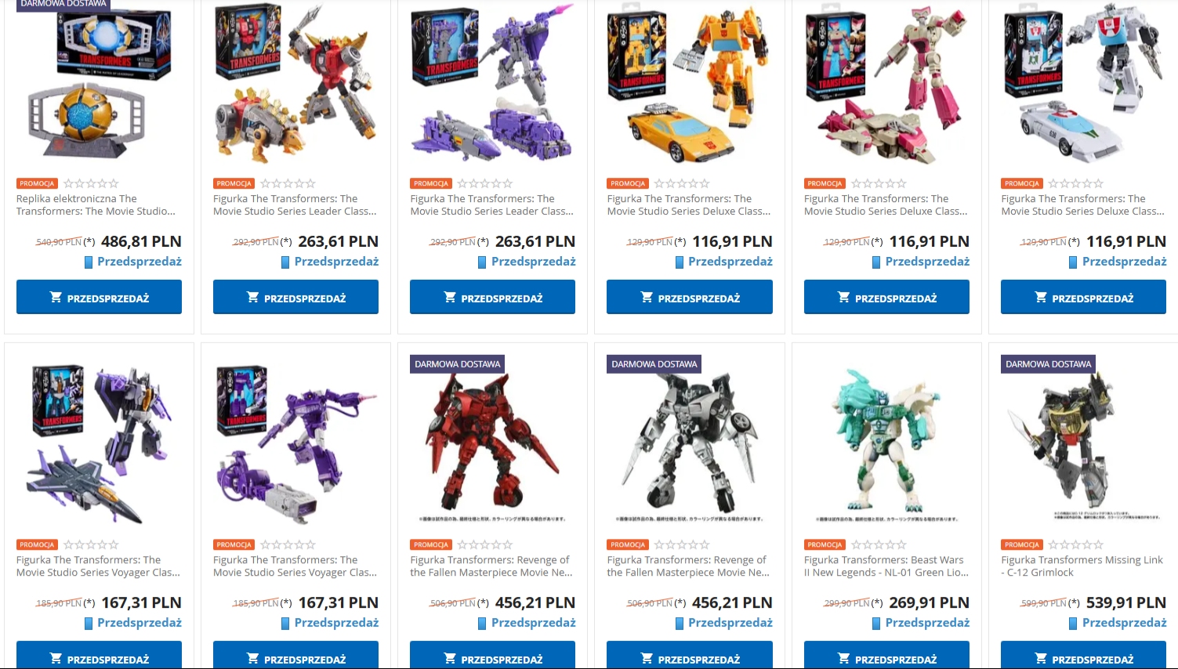Screen dimensions: 1178x669
Task: Open Replika elektroniczna The Transformers title link
Action: 96,205
